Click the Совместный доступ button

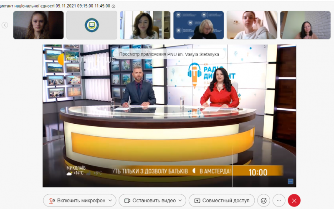(x=222, y=201)
